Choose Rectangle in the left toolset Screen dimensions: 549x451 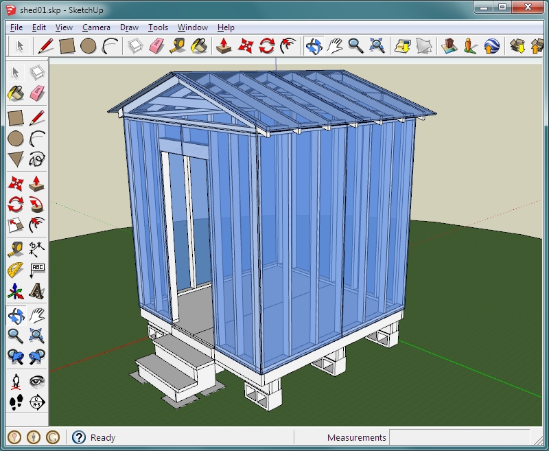(15, 118)
